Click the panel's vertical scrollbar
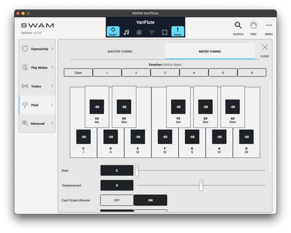This screenshot has height=233, width=291. (x=270, y=127)
